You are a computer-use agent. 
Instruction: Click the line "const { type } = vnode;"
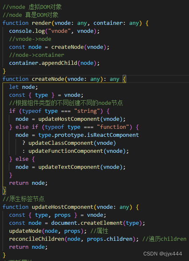[46, 95]
